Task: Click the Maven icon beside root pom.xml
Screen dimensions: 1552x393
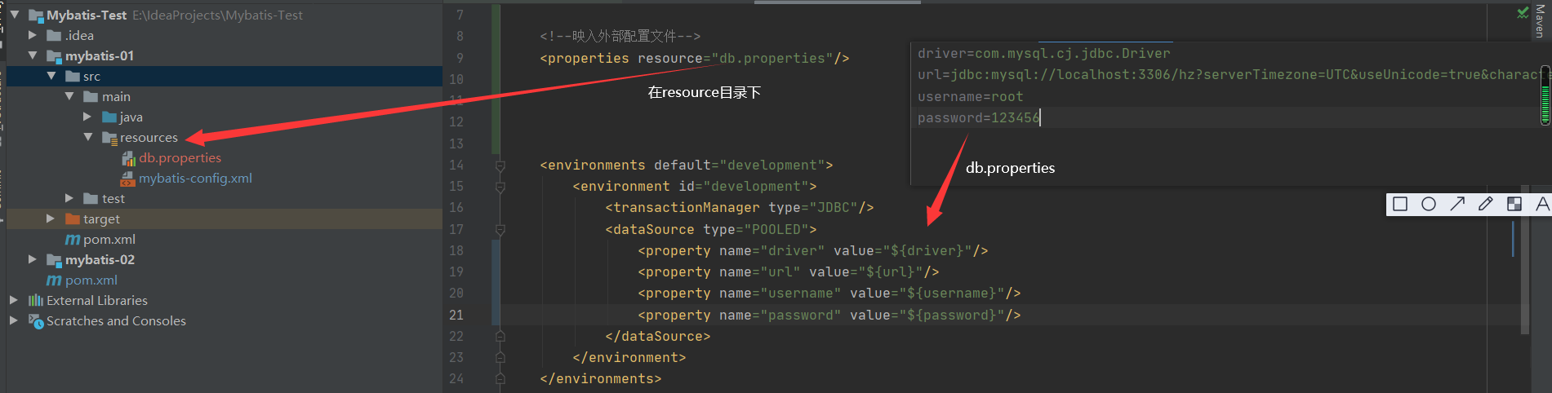Action: point(54,280)
